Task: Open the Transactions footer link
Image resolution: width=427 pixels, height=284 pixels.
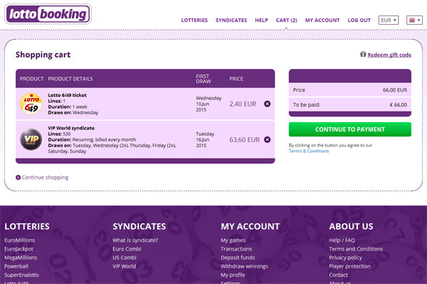Action: [236, 249]
